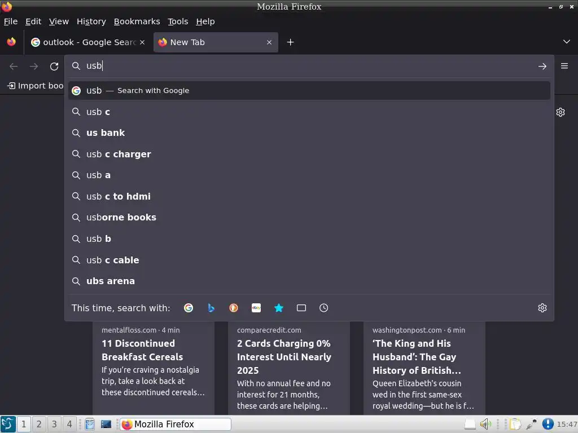Search this time with Bing icon
The width and height of the screenshot is (578, 433).
pyautogui.click(x=211, y=308)
